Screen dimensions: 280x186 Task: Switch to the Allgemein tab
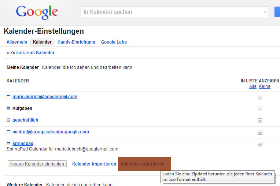point(17,42)
